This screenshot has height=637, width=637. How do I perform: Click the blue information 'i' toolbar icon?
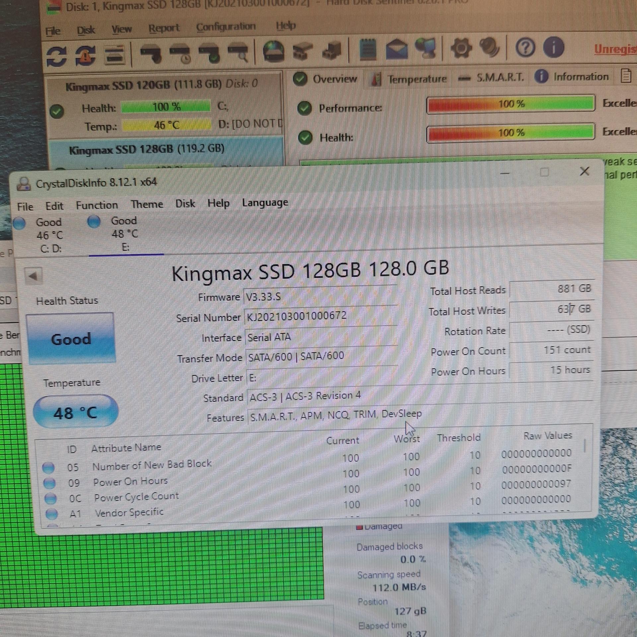(553, 47)
